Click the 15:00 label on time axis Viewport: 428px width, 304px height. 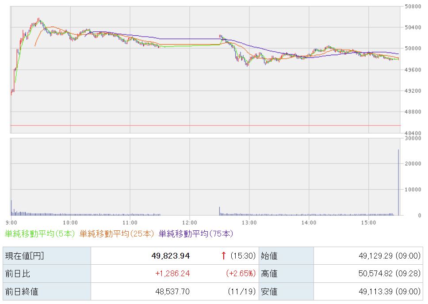(368, 222)
